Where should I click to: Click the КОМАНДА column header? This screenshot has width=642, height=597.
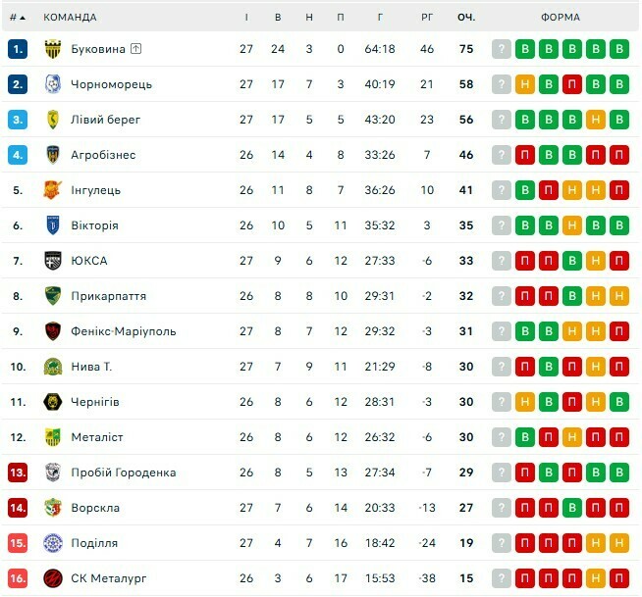[x=70, y=18]
